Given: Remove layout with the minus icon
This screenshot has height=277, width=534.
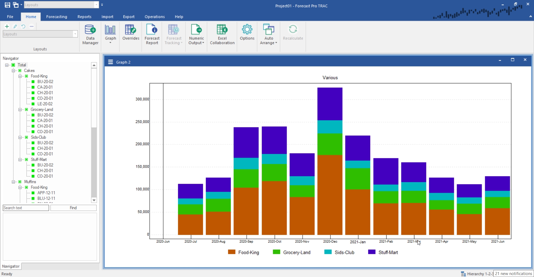Looking at the screenshot, I should 32,26.
